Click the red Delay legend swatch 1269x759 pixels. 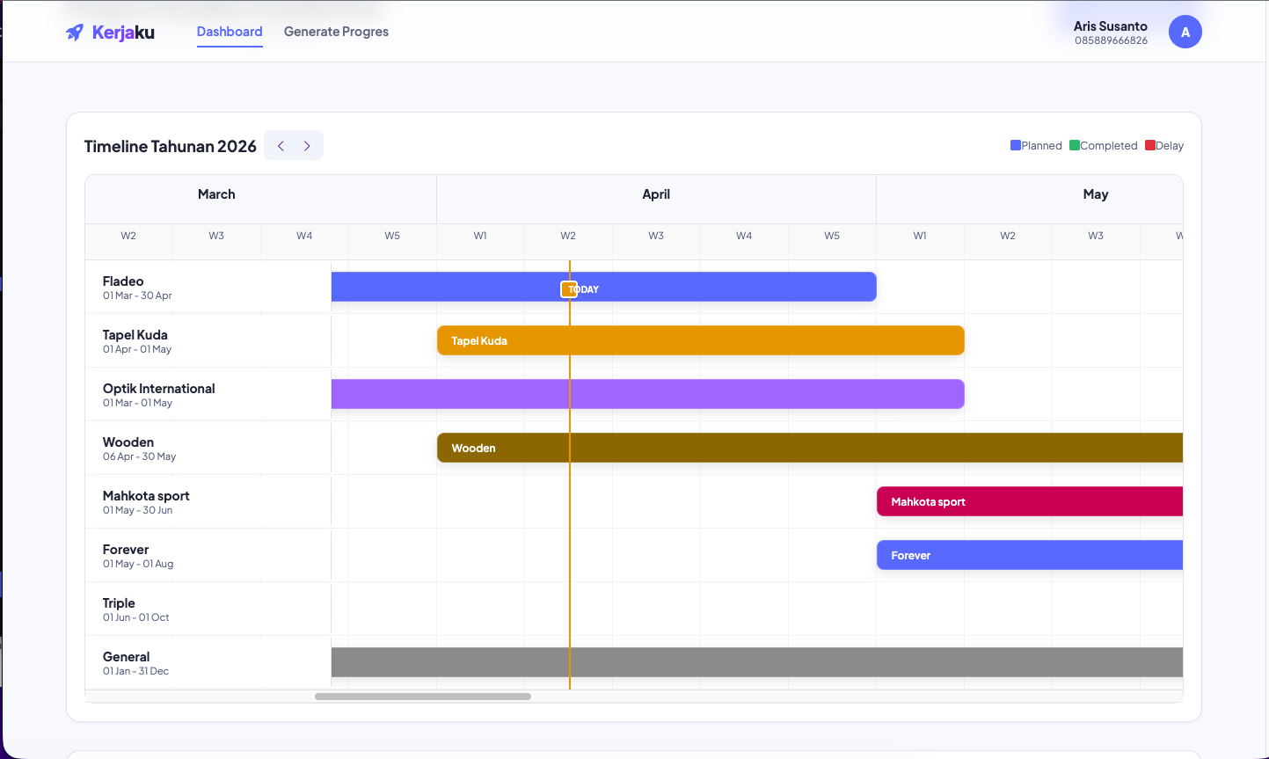(x=1150, y=146)
